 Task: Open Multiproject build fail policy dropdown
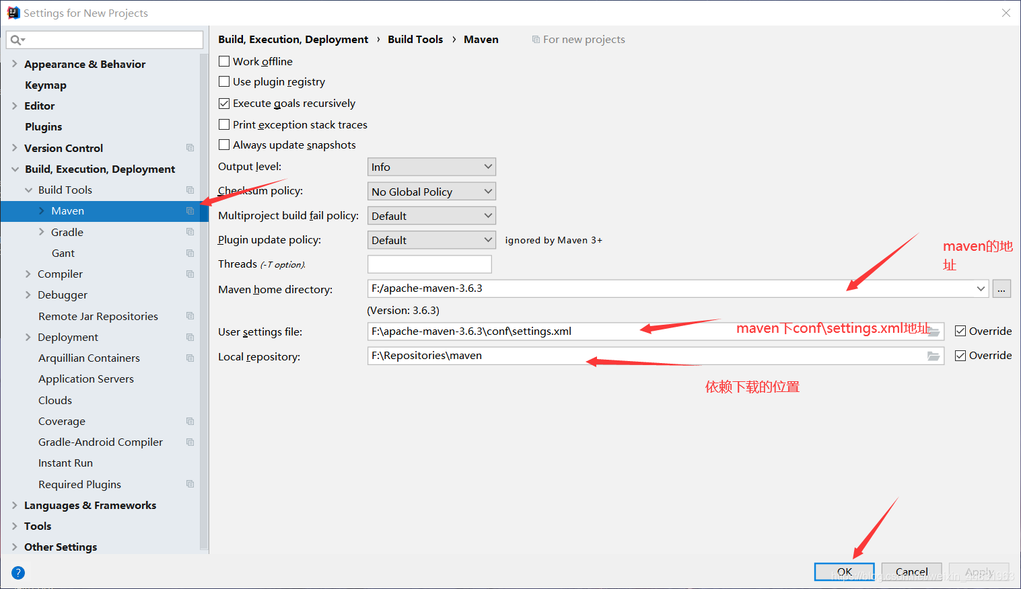tap(431, 216)
